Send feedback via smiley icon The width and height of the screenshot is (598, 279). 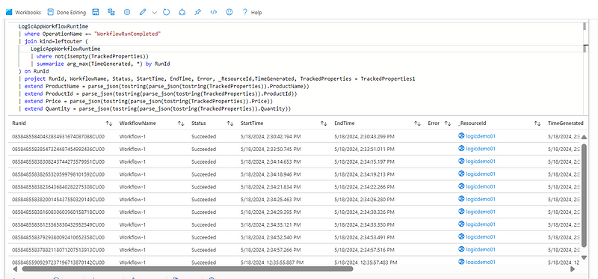click(x=229, y=12)
